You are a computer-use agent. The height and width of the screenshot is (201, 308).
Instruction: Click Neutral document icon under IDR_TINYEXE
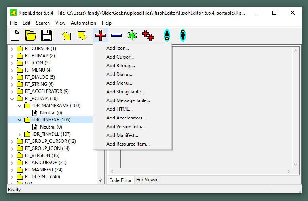coord(35,127)
